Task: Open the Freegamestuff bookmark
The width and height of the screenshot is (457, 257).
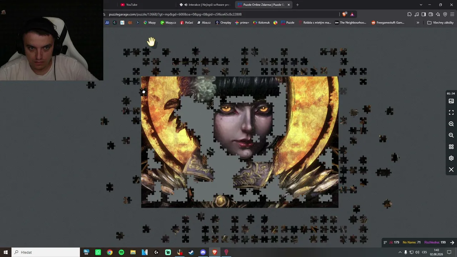Action: coord(388,22)
